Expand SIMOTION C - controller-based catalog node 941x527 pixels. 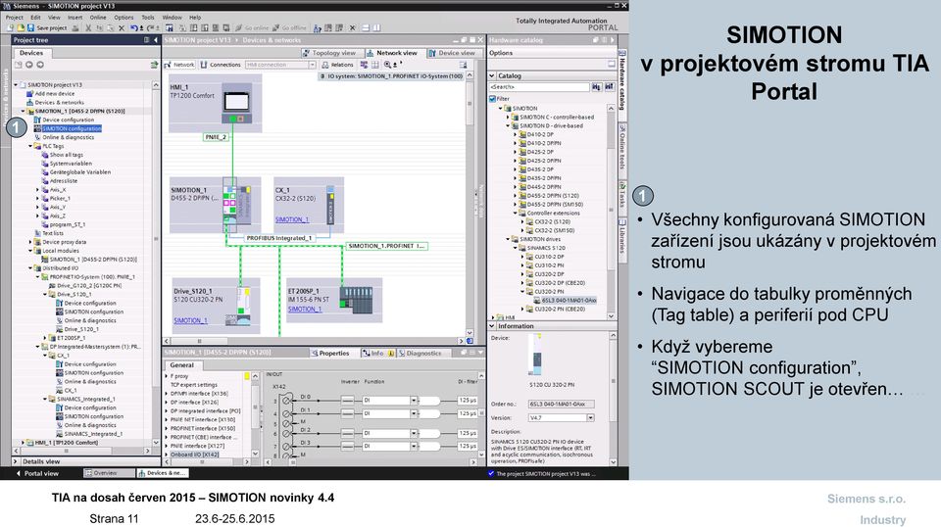click(508, 118)
